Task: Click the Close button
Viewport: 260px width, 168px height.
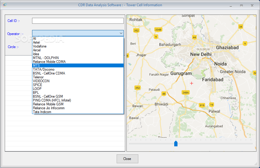Action: coord(127,159)
